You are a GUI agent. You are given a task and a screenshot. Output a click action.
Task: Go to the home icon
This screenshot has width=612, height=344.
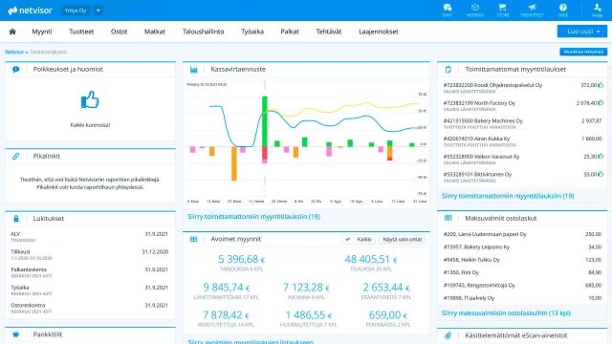coord(12,32)
